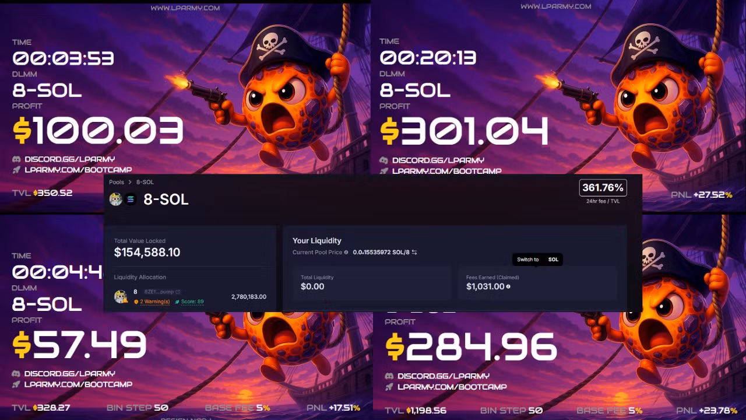Click the info icon next to $1,031.00
This screenshot has height=420, width=746.
[508, 286]
